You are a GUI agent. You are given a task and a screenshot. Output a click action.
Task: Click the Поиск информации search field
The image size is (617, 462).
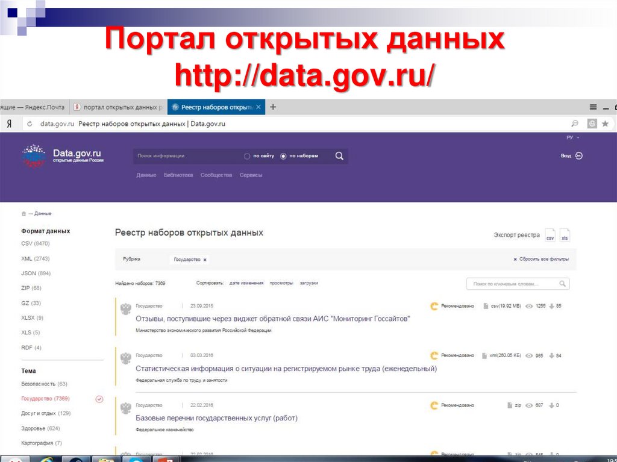point(187,156)
